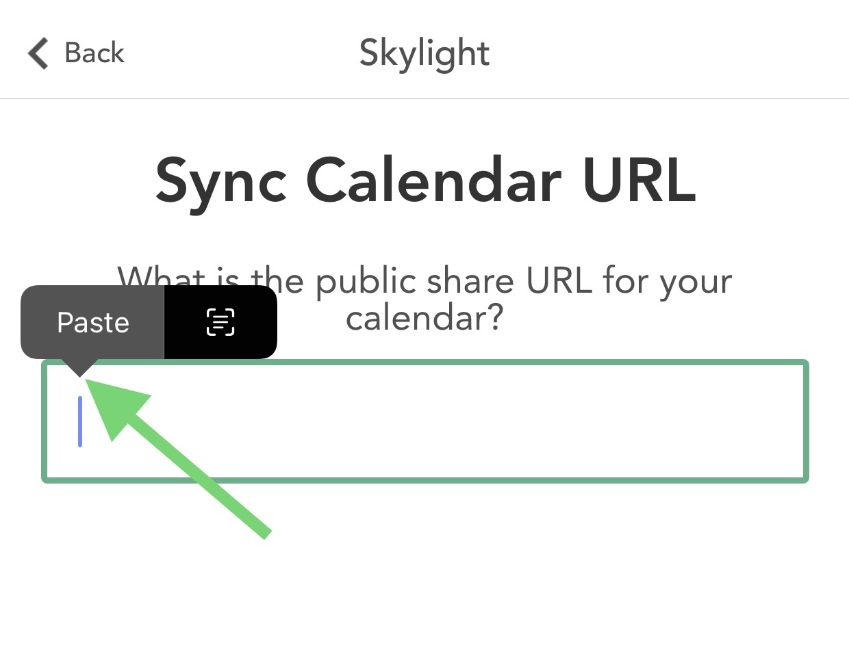Tap the Skylight title at the top

[x=424, y=53]
